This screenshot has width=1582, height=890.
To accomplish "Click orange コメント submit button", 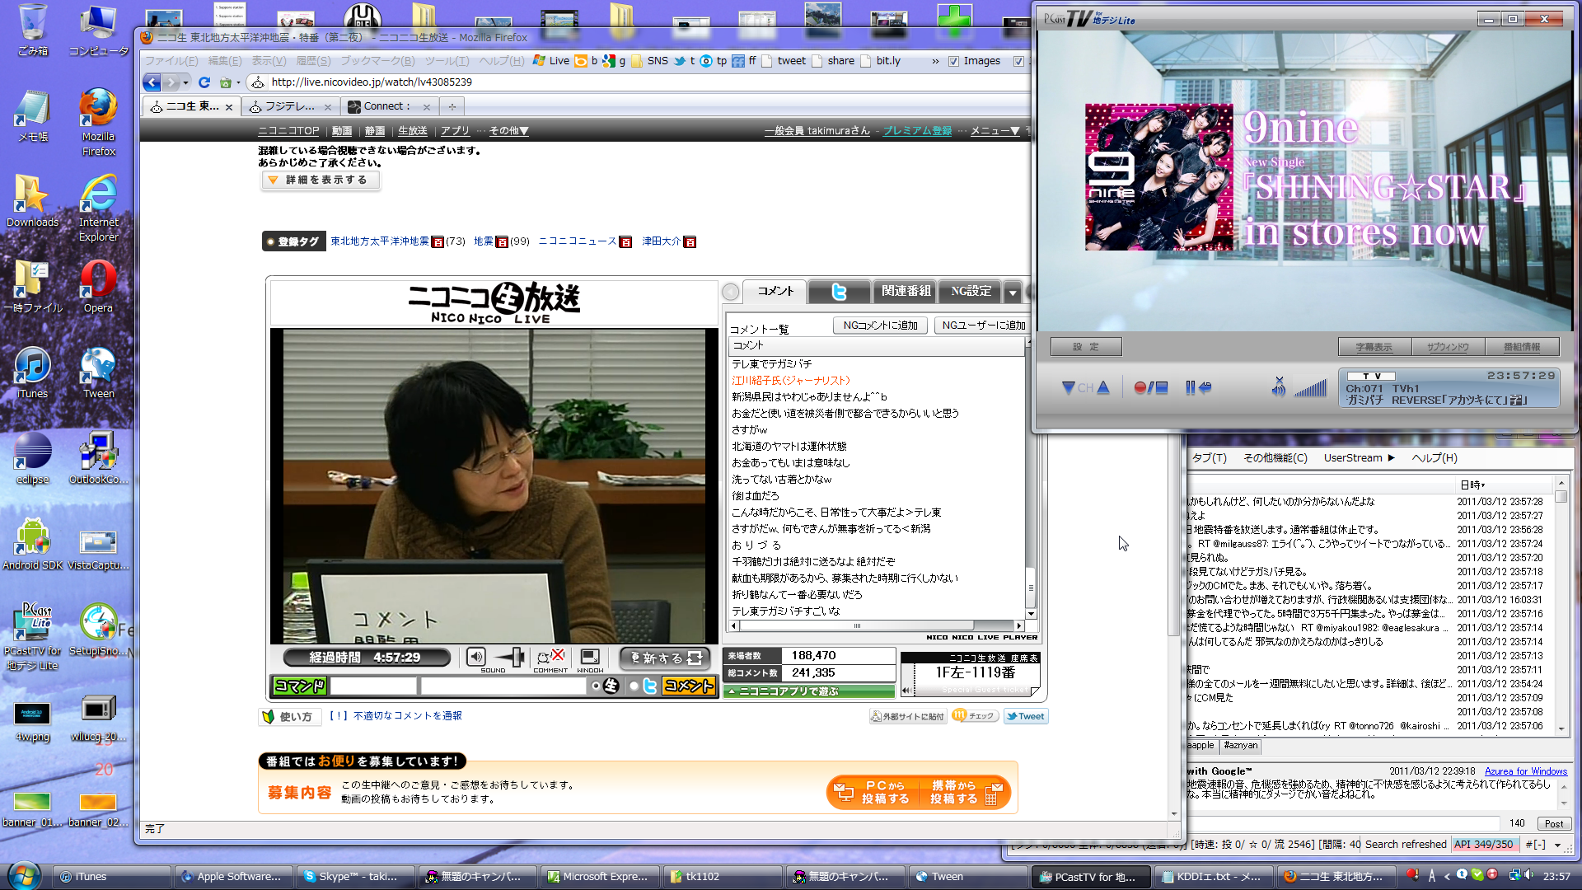I will [689, 686].
